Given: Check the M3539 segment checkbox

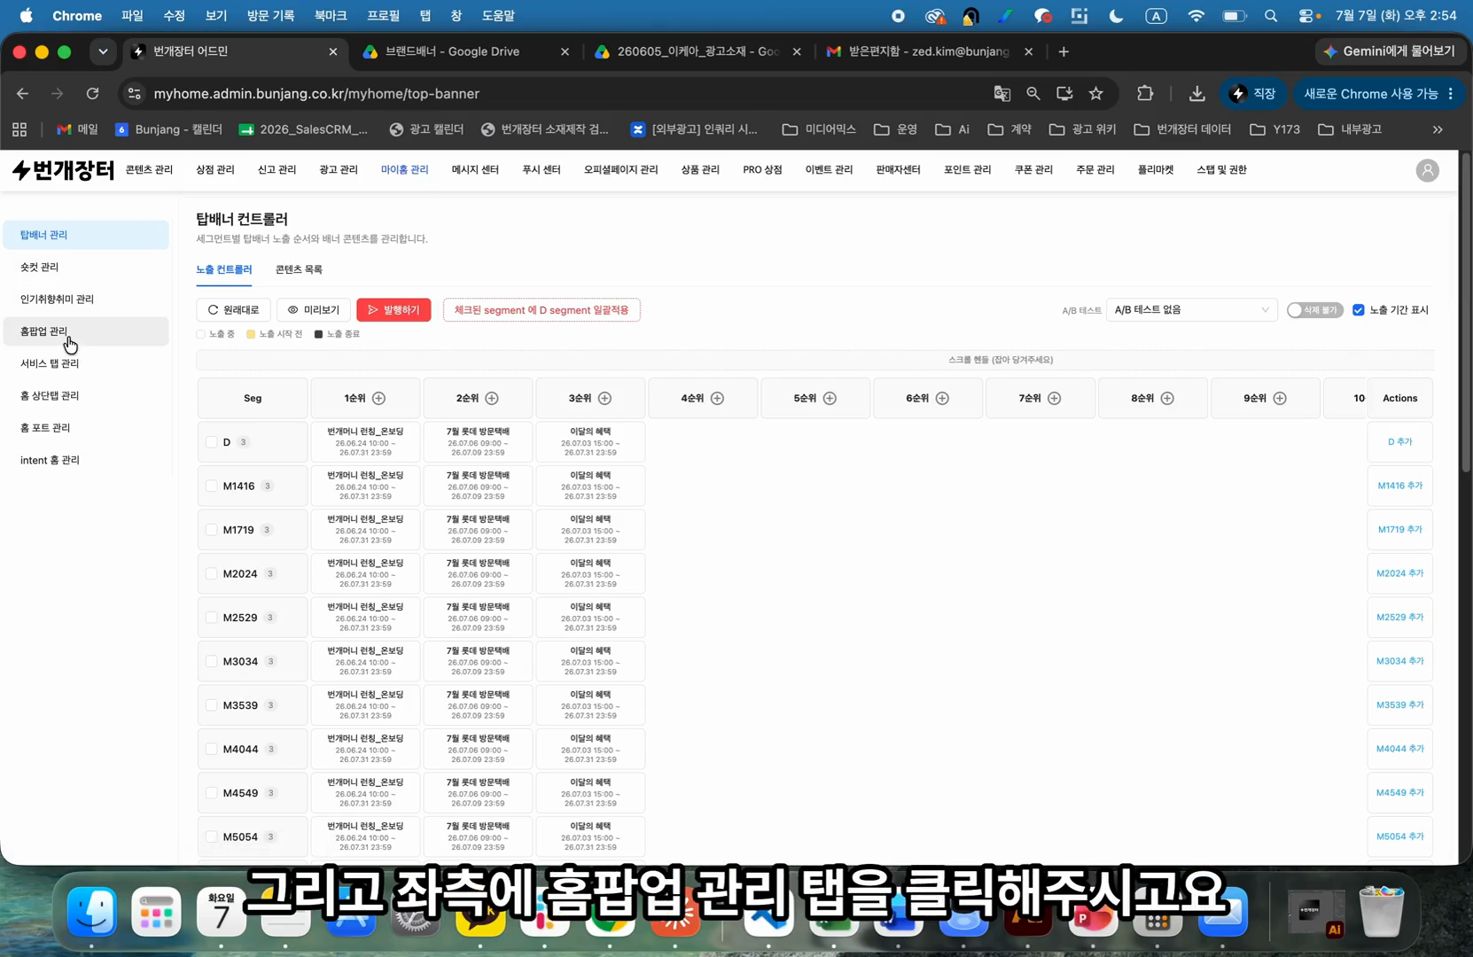Looking at the screenshot, I should click(211, 705).
